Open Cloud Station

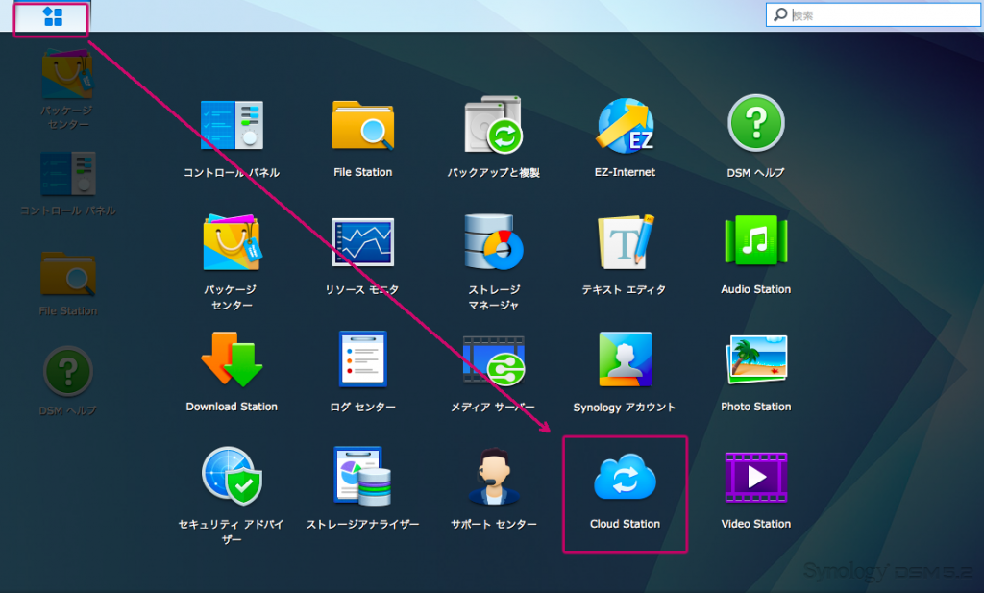[x=625, y=478]
